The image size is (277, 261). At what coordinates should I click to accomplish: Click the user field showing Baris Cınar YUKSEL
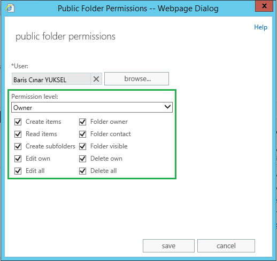51,79
